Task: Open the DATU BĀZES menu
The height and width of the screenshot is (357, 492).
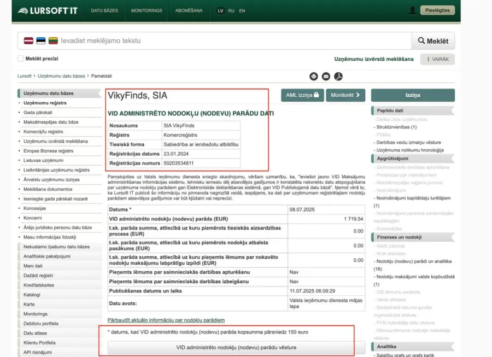Action: [x=104, y=11]
